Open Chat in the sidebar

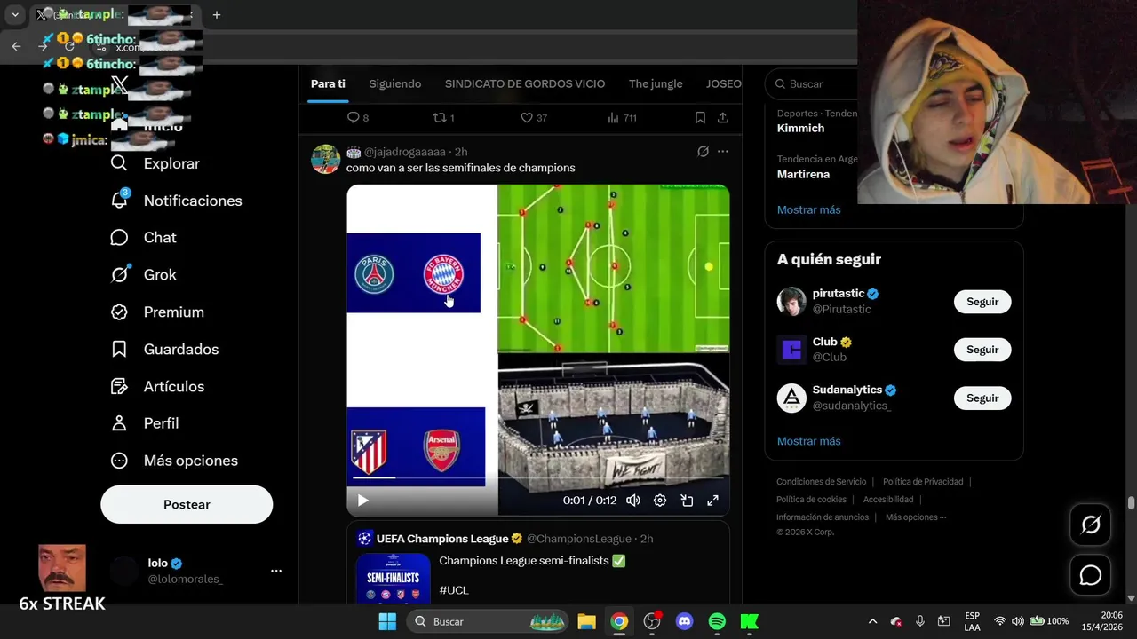tap(144, 238)
